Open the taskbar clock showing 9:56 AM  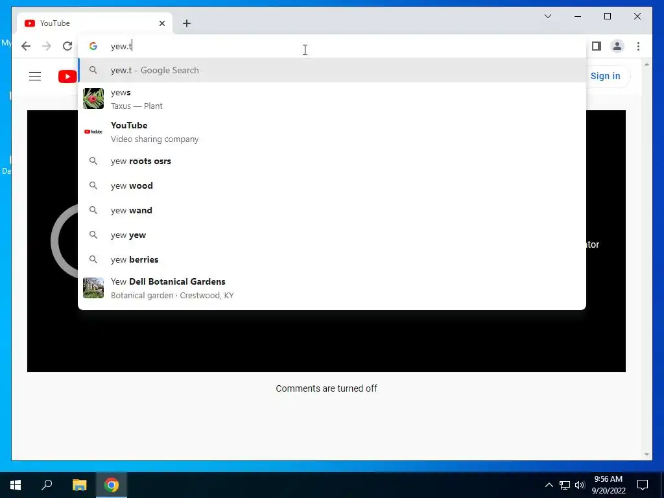click(x=608, y=485)
